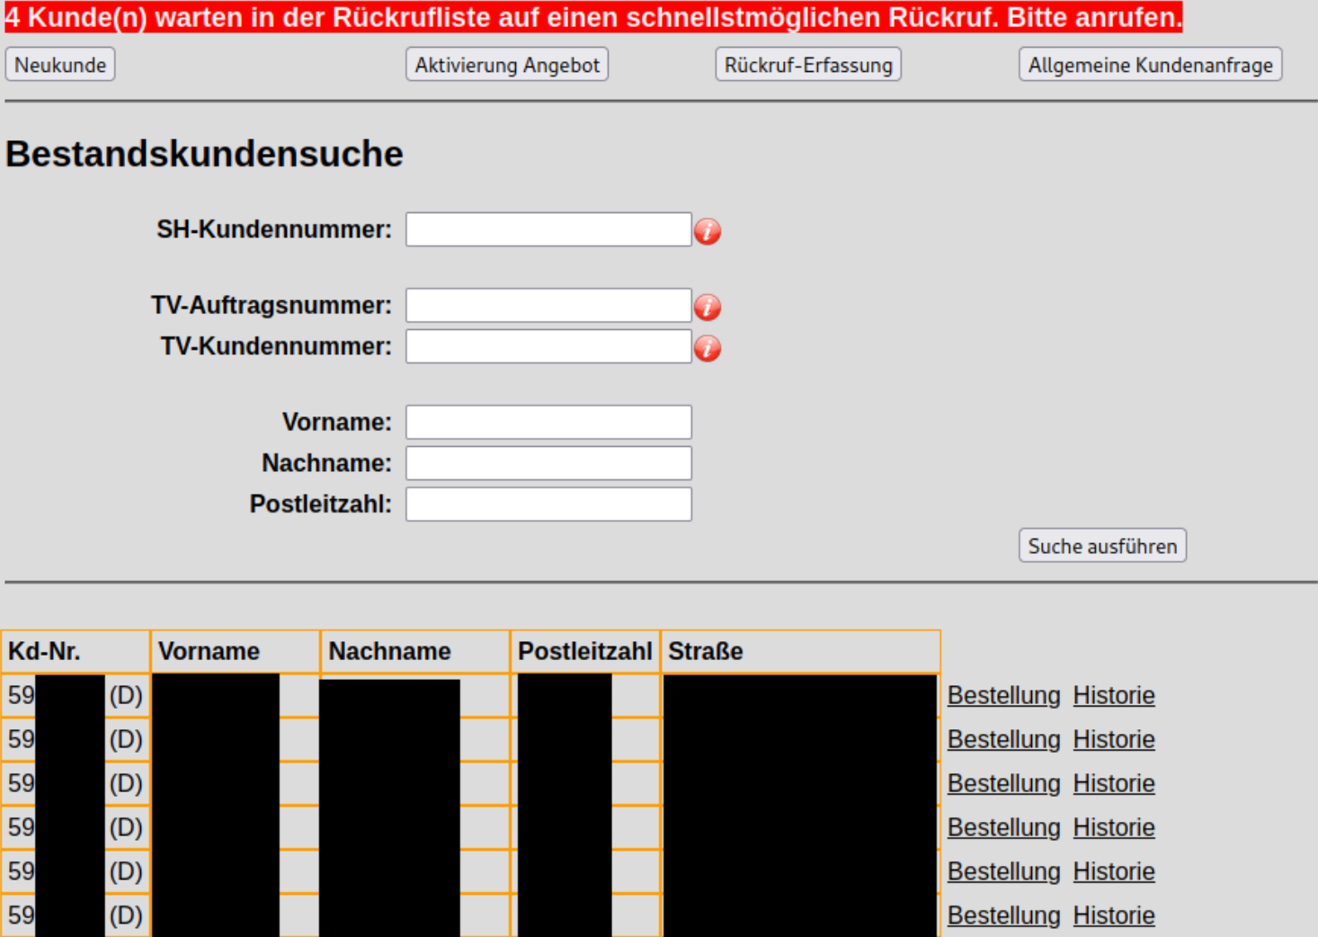View Historie for the fourth result row
Viewport: 1318px width, 937px height.
(x=1114, y=827)
